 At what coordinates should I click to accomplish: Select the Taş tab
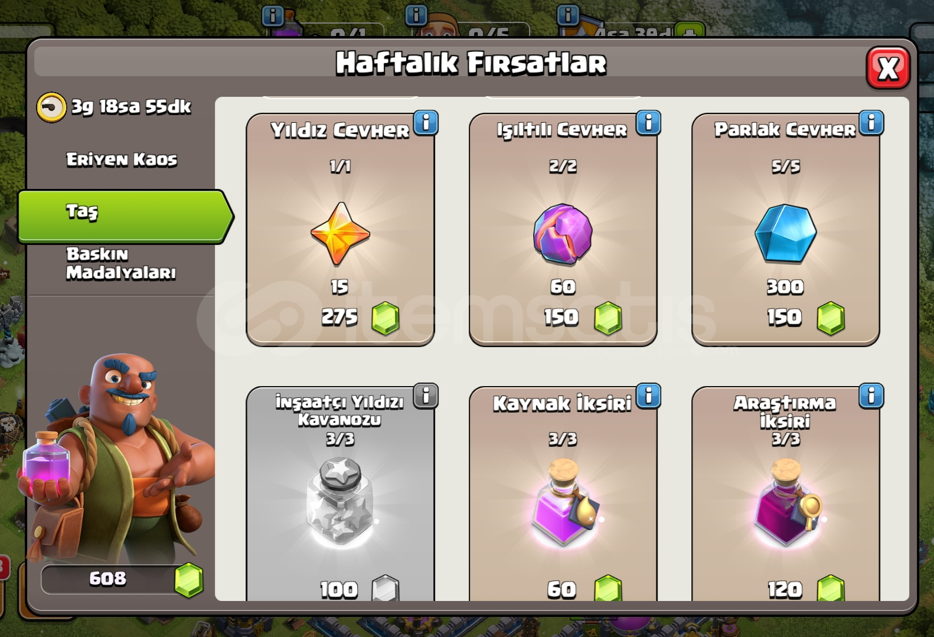(125, 217)
